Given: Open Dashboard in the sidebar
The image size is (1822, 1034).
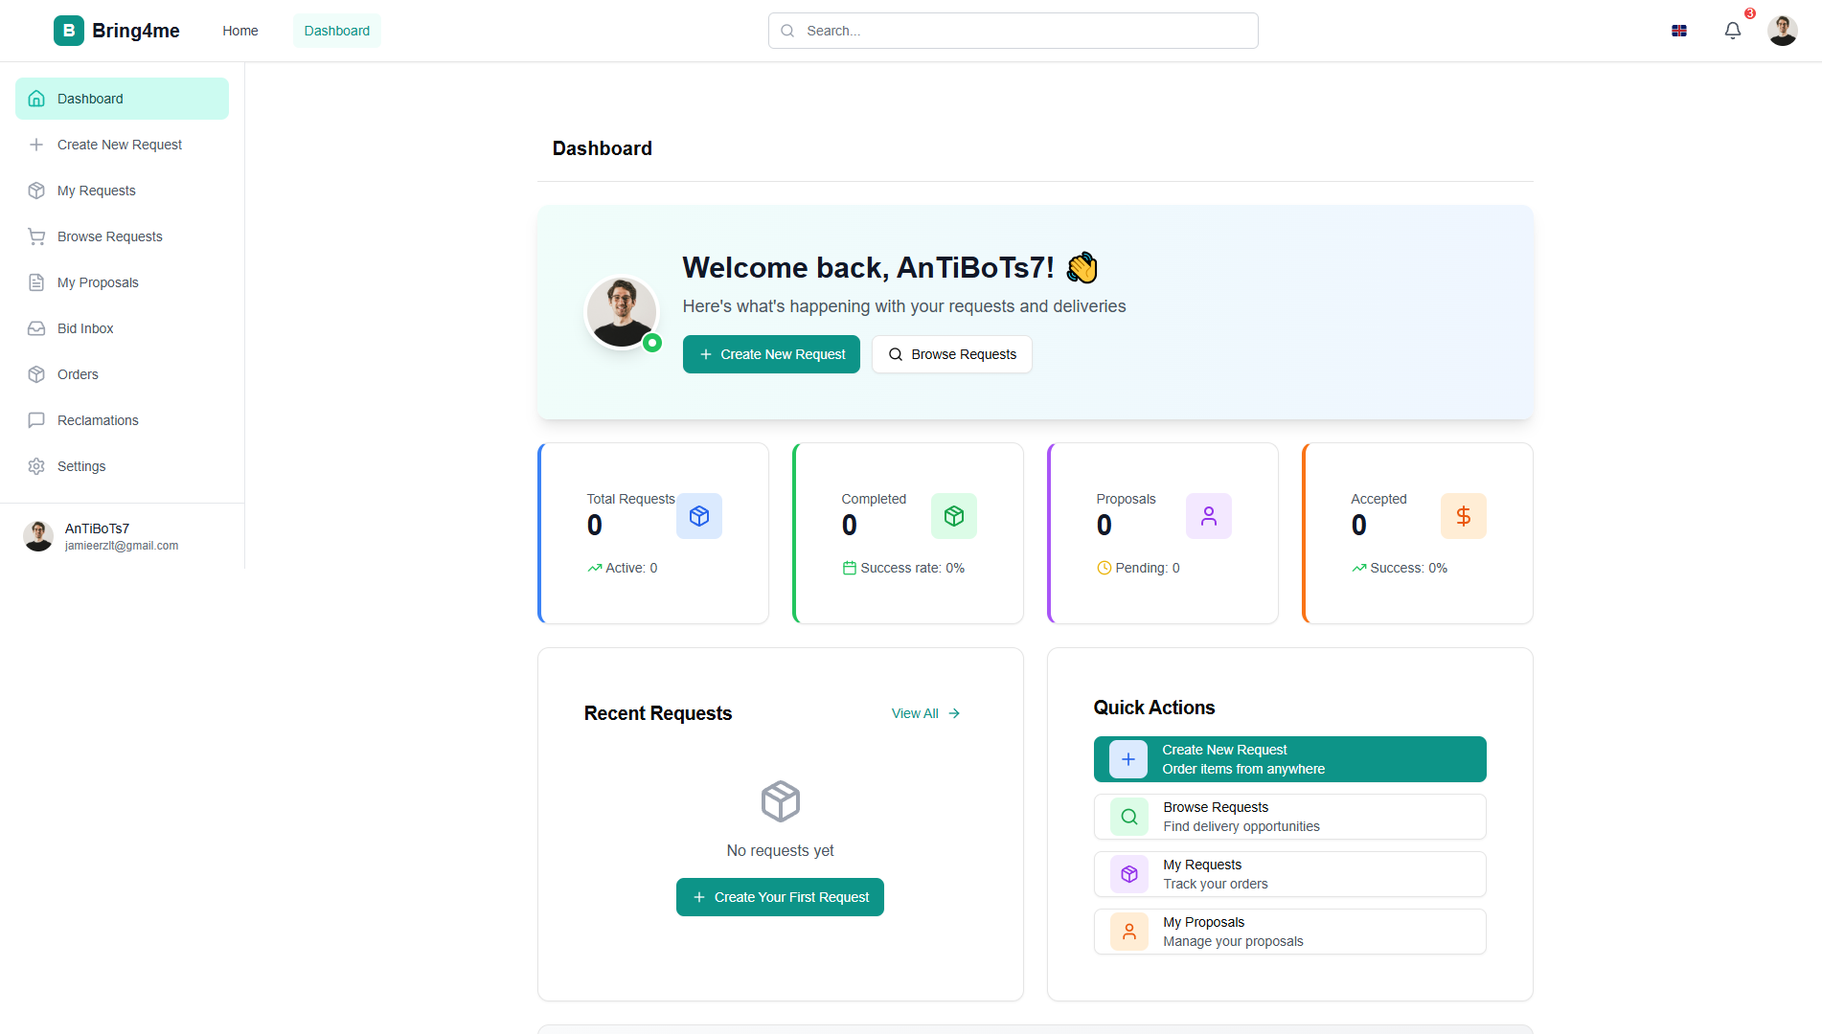Looking at the screenshot, I should pos(122,99).
